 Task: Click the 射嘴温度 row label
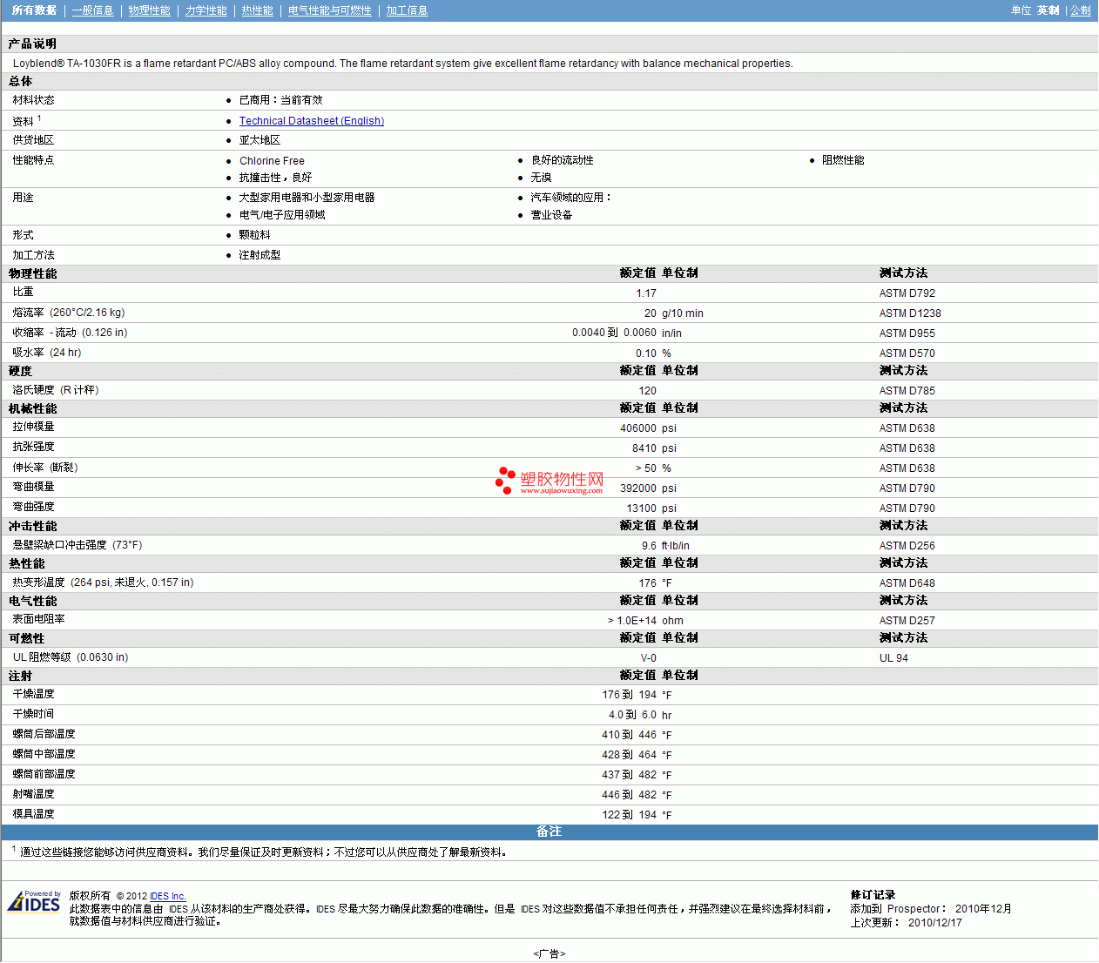click(x=33, y=794)
